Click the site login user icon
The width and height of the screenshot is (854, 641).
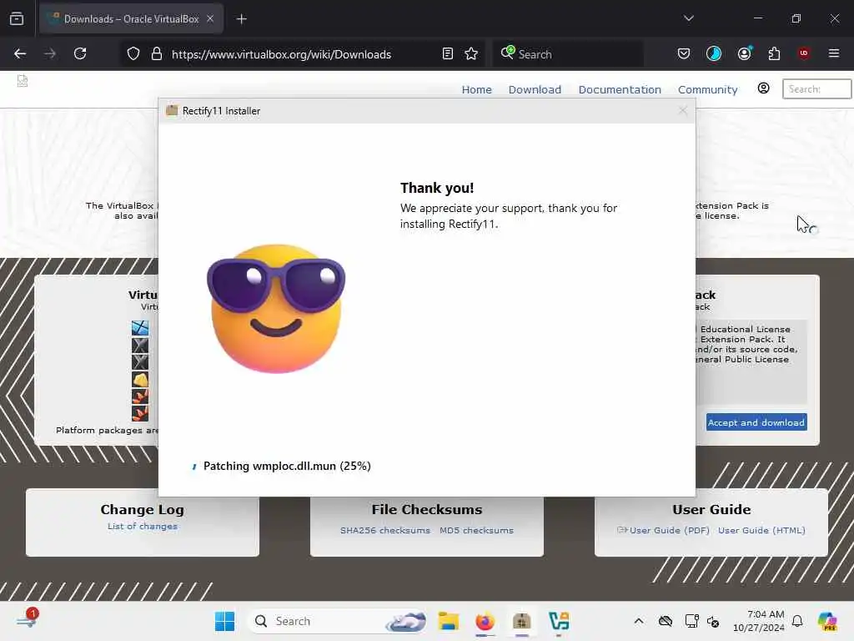764,88
